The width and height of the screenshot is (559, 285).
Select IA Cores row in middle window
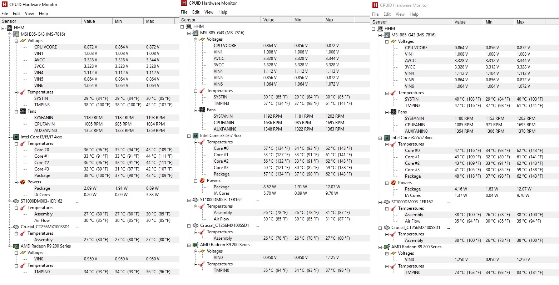(x=291, y=193)
